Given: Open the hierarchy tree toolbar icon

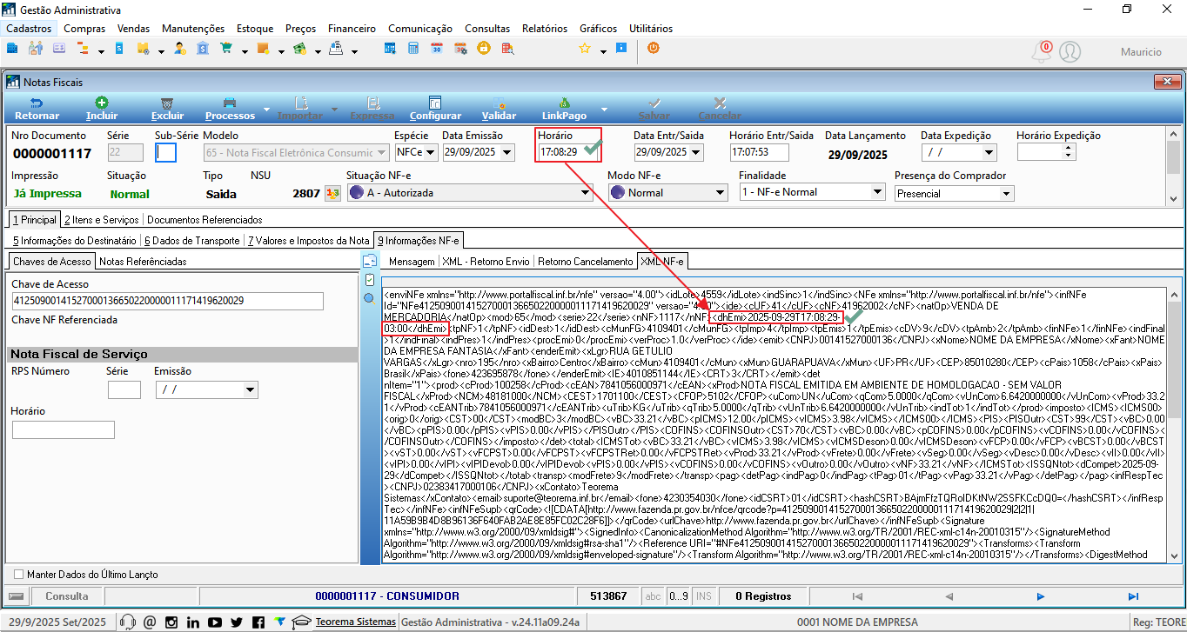Looking at the screenshot, I should point(84,48).
